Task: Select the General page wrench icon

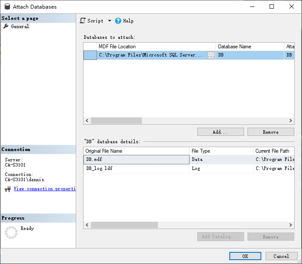Action: tap(6, 26)
